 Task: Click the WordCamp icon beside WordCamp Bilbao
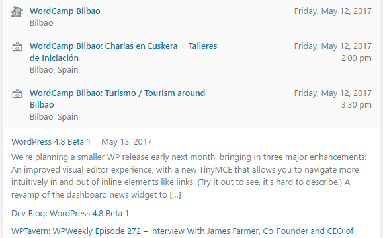coord(17,11)
